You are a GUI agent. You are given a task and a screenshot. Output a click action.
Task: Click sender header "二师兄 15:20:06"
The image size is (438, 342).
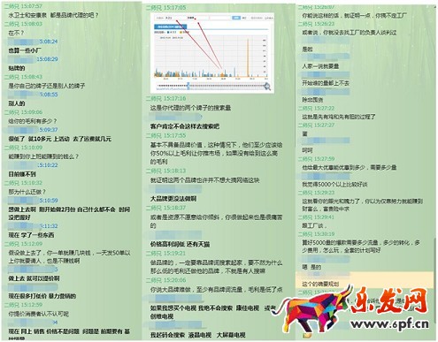165,280
